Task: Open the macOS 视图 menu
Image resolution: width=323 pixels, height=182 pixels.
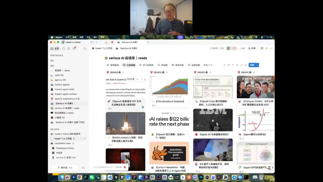Action: point(82,37)
